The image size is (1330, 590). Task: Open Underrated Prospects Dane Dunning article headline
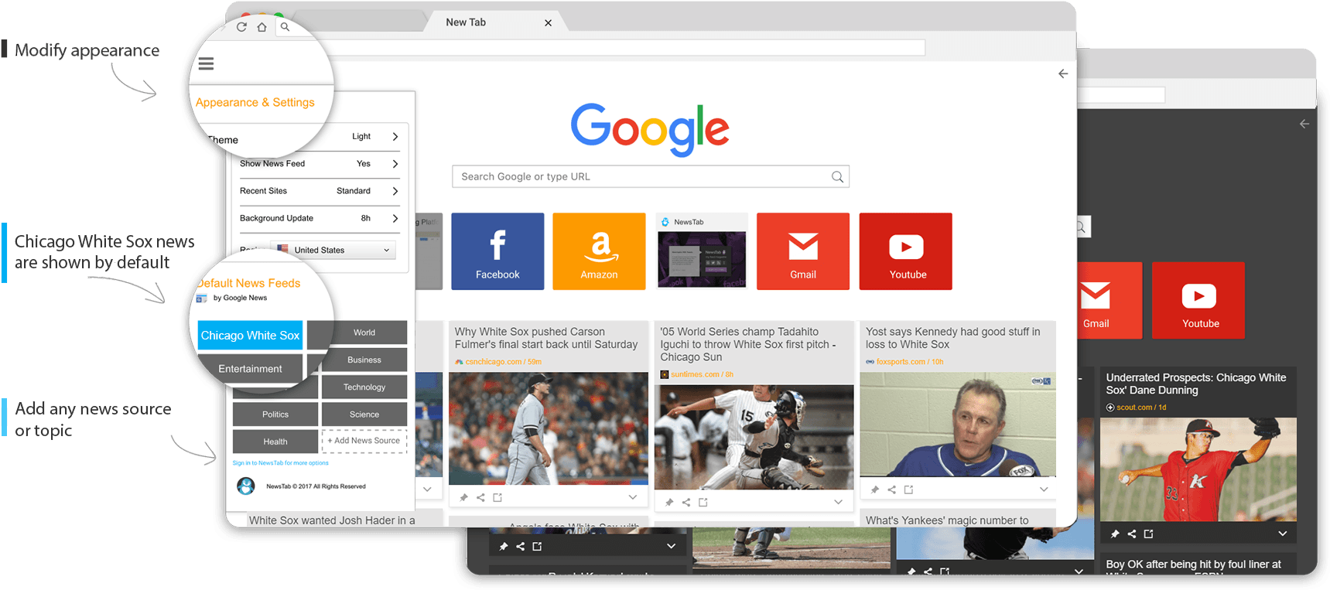point(1196,384)
